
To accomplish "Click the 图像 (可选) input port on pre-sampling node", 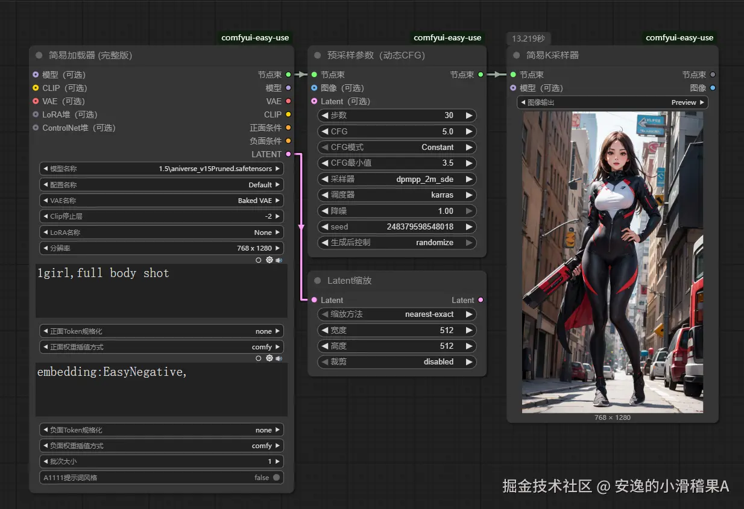I will click(314, 88).
